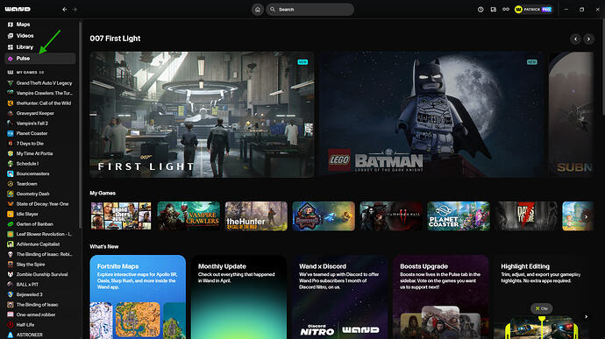Open theHunter card in My Games row
Image resolution: width=605 pixels, height=339 pixels.
256,216
